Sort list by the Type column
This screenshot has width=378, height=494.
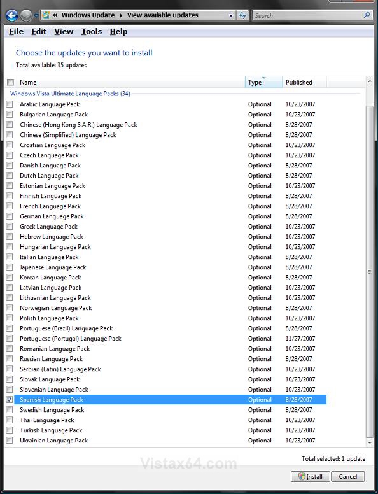(263, 82)
